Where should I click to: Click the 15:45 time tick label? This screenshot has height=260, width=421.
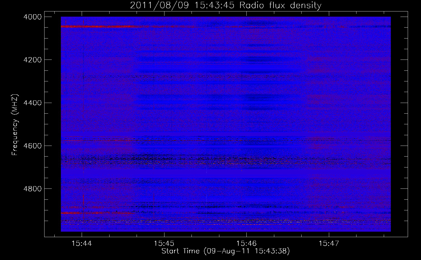tap(164, 244)
